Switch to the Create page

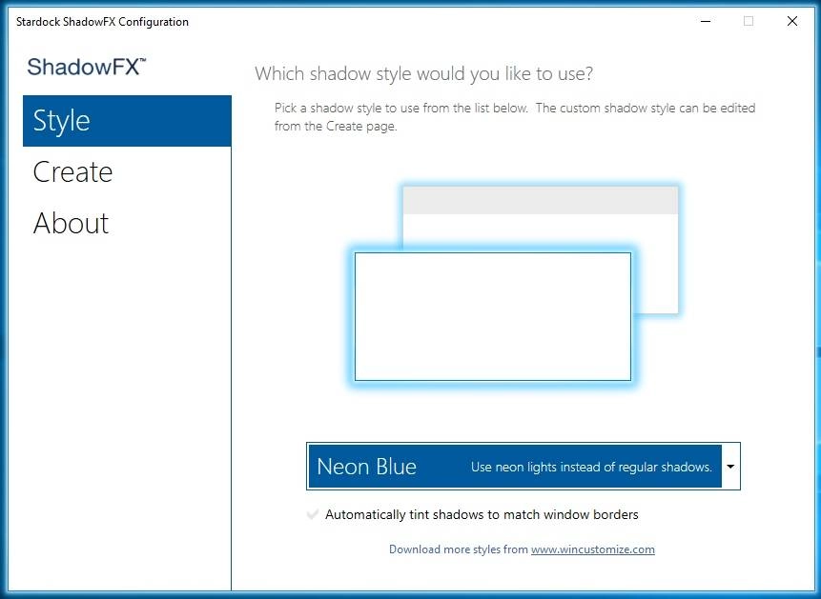pos(72,172)
